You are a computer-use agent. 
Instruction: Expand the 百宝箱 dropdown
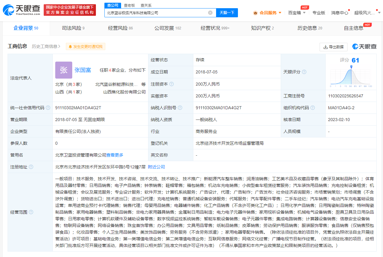(x=304, y=13)
